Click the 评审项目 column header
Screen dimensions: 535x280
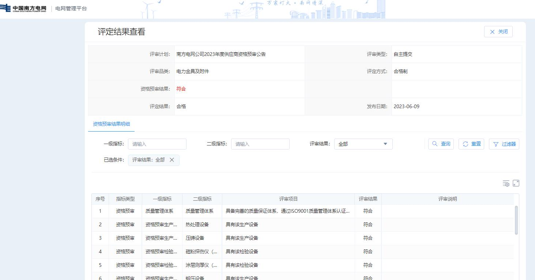click(288, 199)
